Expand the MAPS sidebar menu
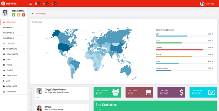Viewport: 219px width, 111px height. 14,81
